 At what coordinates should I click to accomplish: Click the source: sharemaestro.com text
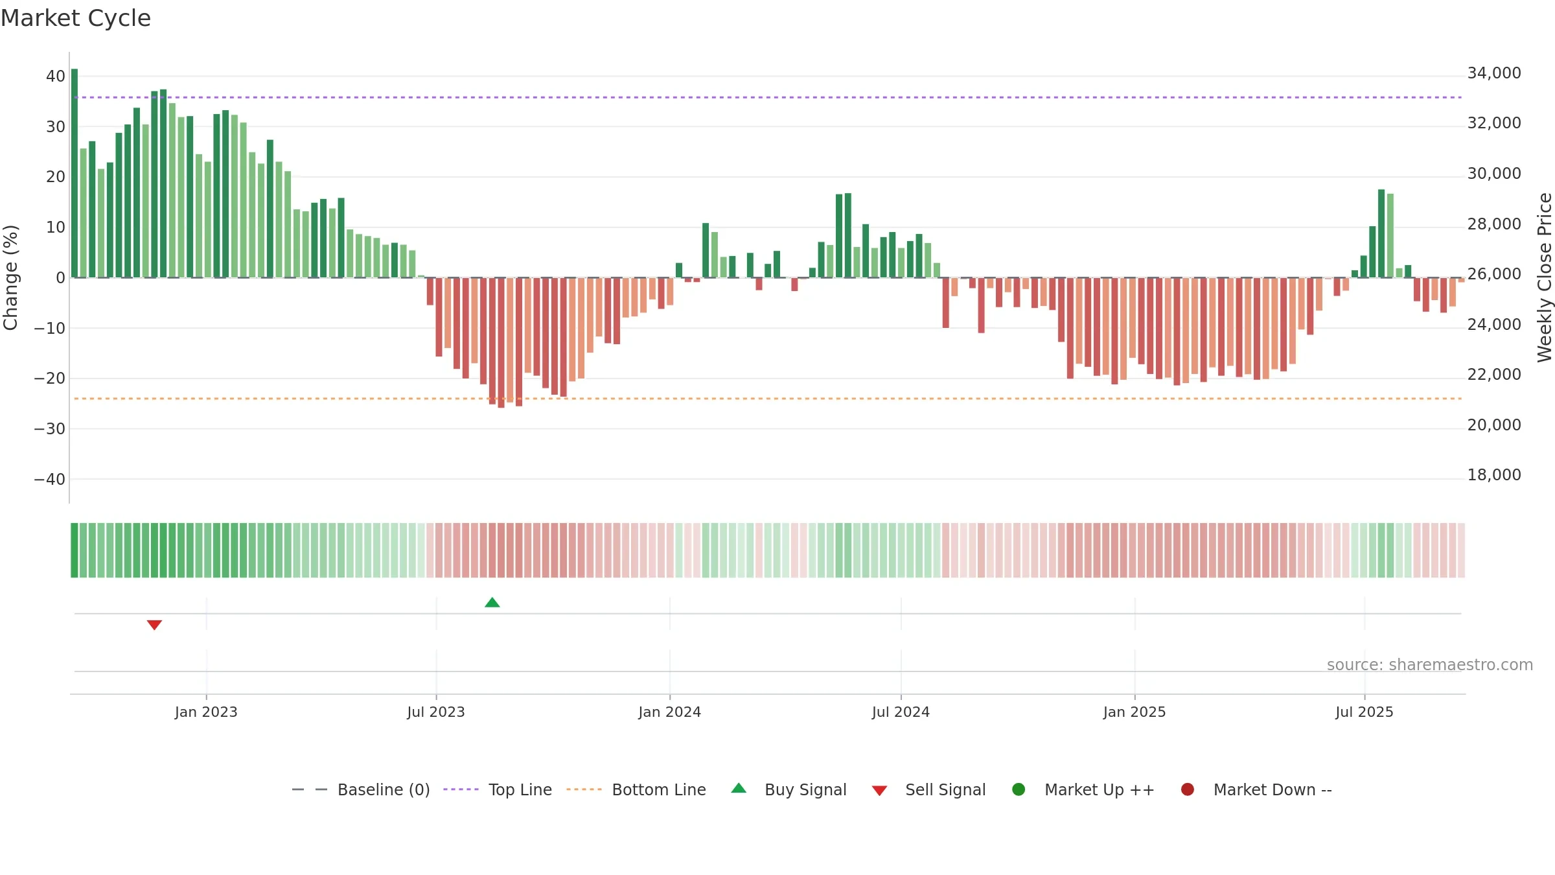pyautogui.click(x=1430, y=665)
